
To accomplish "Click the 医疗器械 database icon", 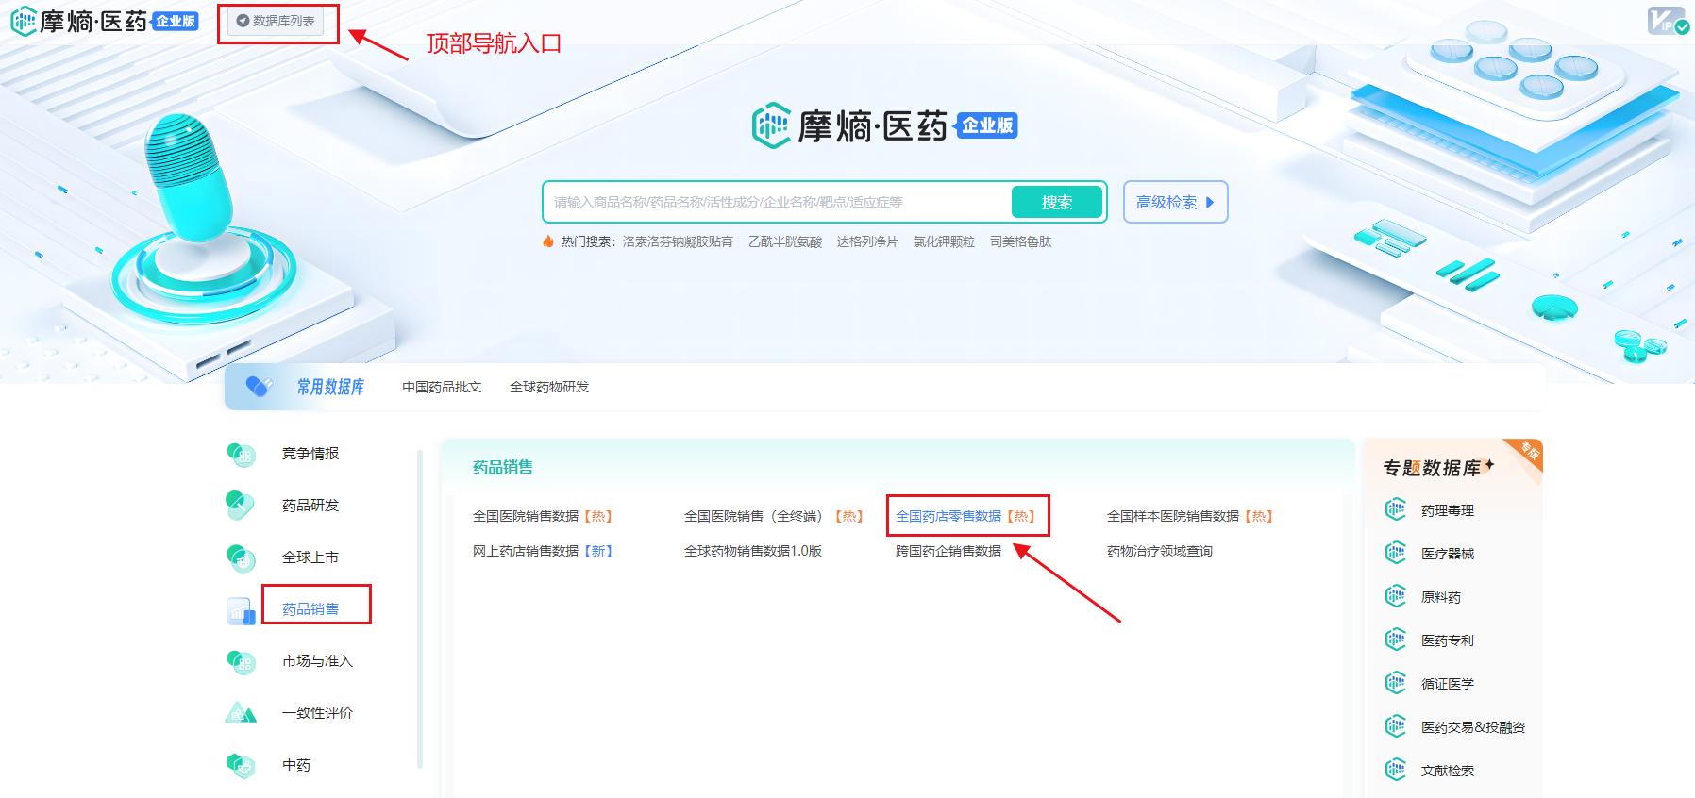I will (1395, 553).
